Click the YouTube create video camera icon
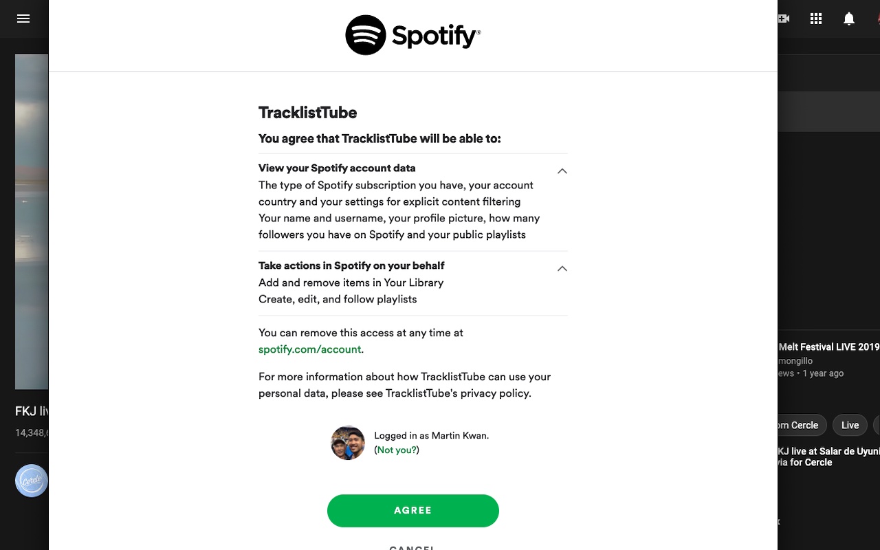880x550 pixels. click(783, 19)
